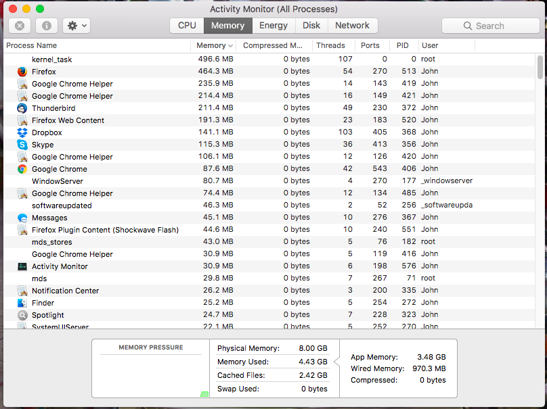Click icon of Chrome Helper PID 421

22,96
